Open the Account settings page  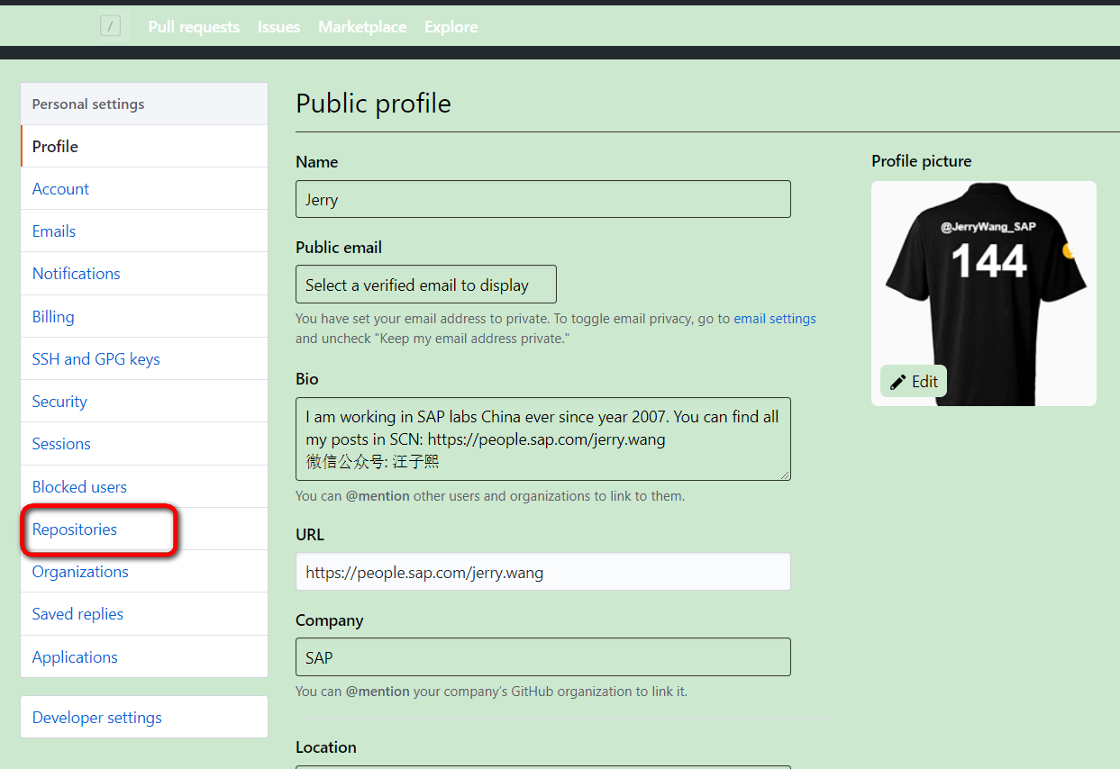pos(60,189)
